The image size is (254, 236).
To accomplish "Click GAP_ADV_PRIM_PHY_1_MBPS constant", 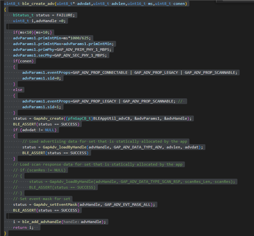I will 83,50.
